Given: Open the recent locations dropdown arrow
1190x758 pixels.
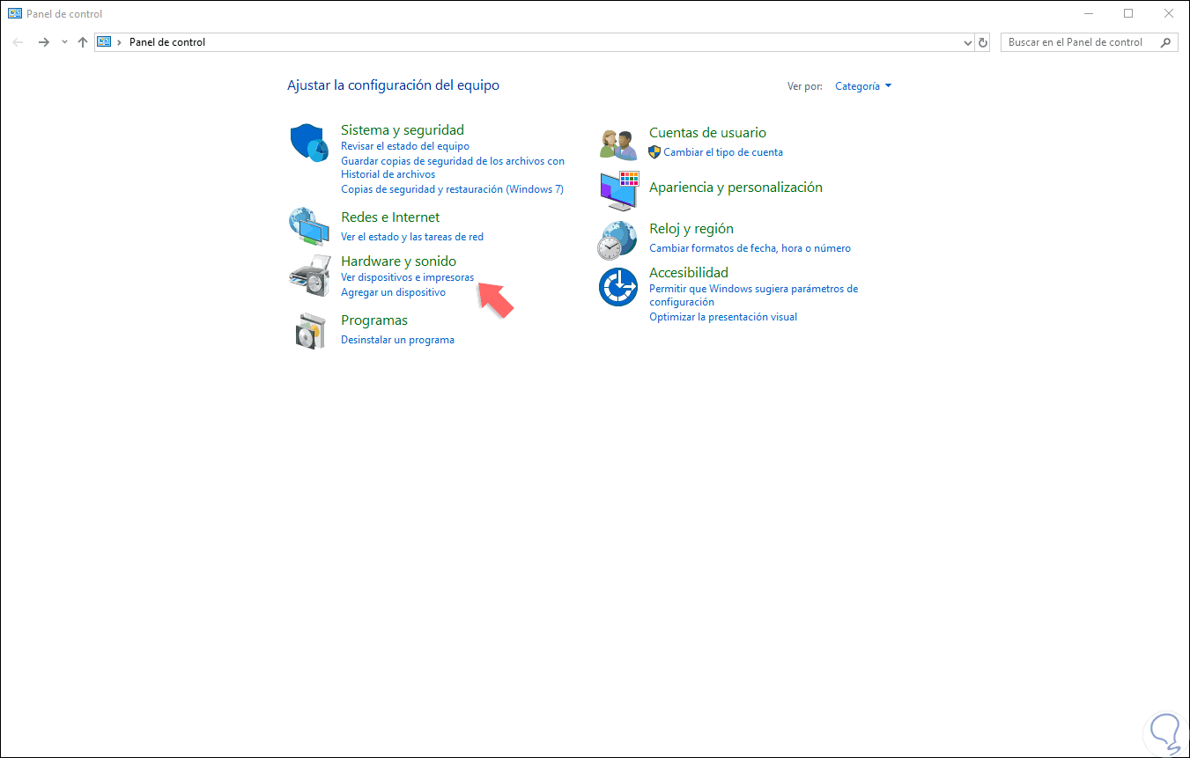Looking at the screenshot, I should pyautogui.click(x=64, y=42).
